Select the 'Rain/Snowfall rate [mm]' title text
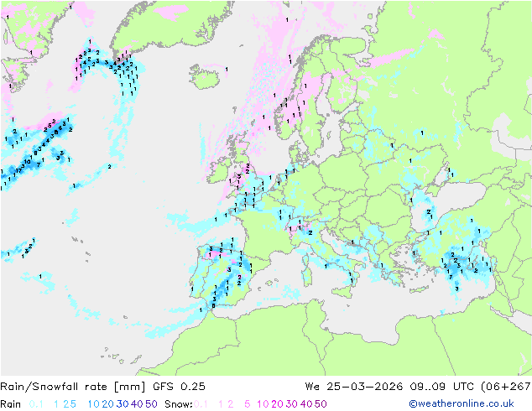 (73, 387)
